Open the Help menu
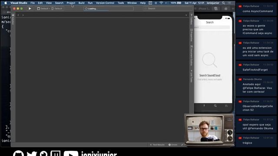 (x=143, y=3)
